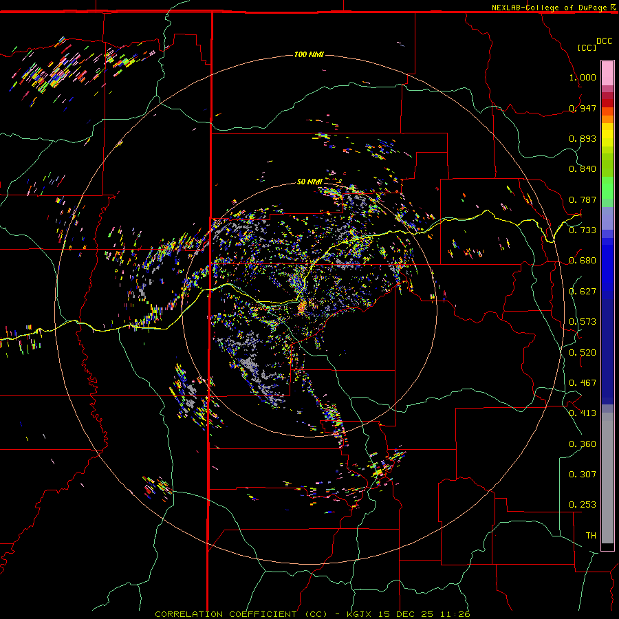Viewport: 619px width, 619px height.
Task: Click the 11:26 timestamp
Action: point(455,614)
